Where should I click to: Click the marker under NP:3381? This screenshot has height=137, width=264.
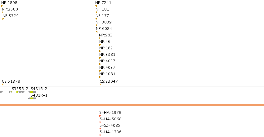pyautogui.click(x=100, y=58)
